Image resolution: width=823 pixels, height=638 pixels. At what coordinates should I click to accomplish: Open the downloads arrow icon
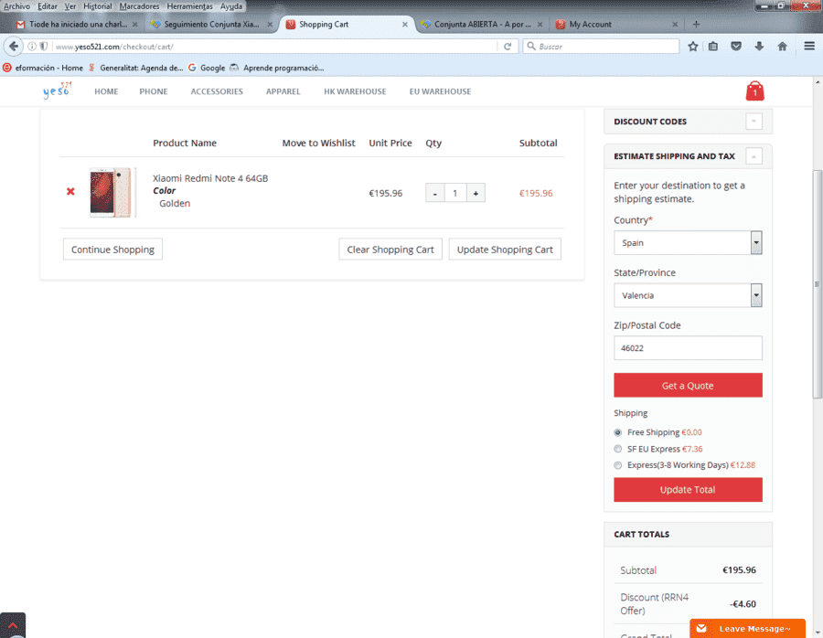759,47
